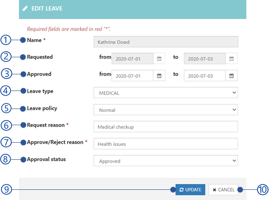This screenshot has height=200, width=269.
Task: Click the Approved to date input
Action: coord(205,76)
